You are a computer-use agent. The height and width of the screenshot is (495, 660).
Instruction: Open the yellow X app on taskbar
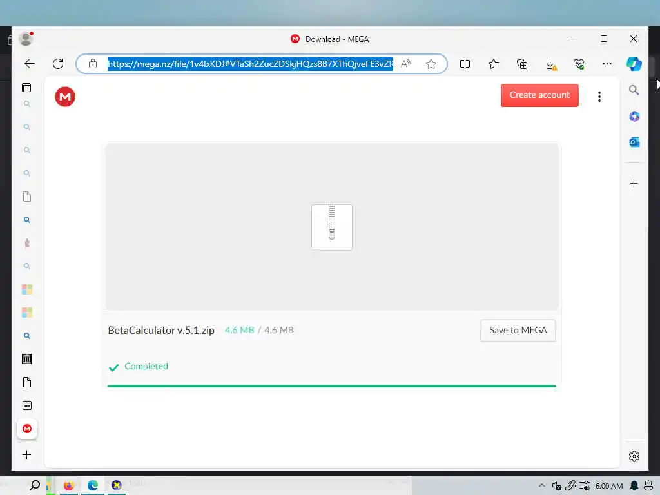[x=117, y=485]
